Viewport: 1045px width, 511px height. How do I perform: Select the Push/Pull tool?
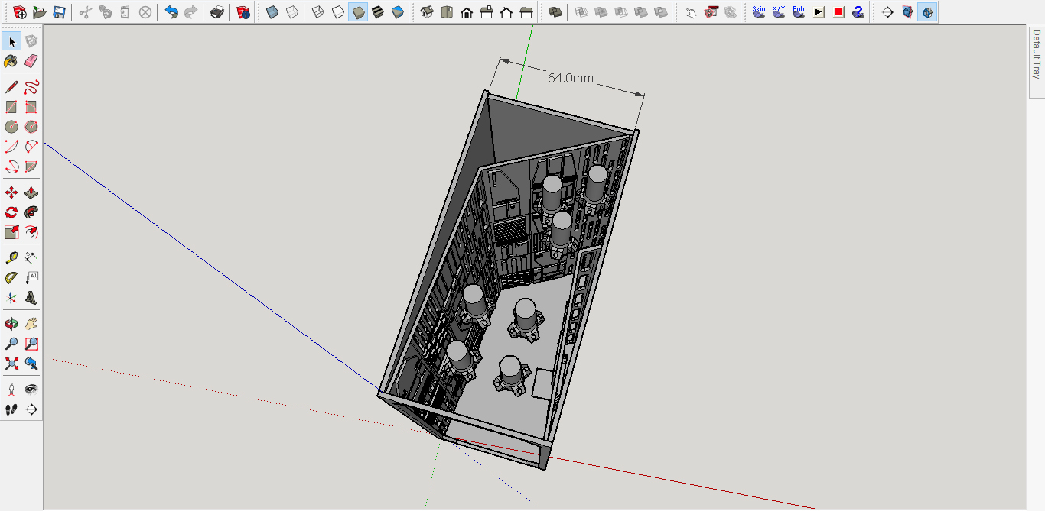pos(31,192)
